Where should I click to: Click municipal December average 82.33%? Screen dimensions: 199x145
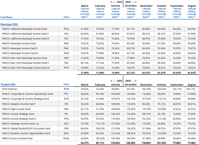point(131,73)
